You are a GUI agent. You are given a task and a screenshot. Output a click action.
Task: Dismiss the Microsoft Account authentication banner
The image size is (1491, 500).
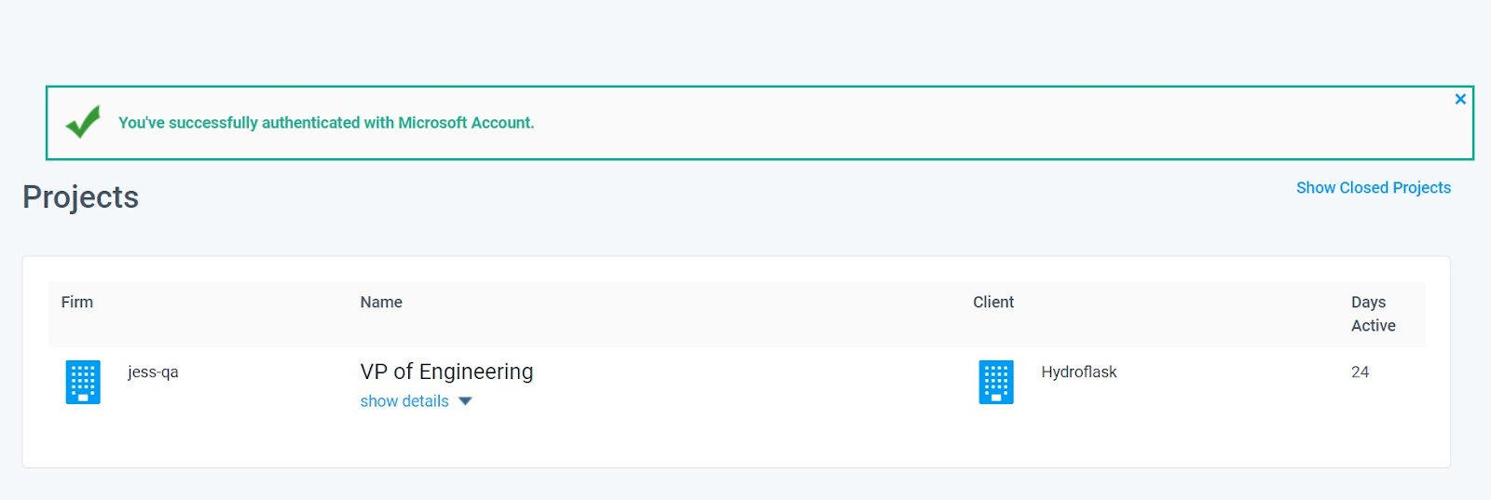coord(1460,99)
